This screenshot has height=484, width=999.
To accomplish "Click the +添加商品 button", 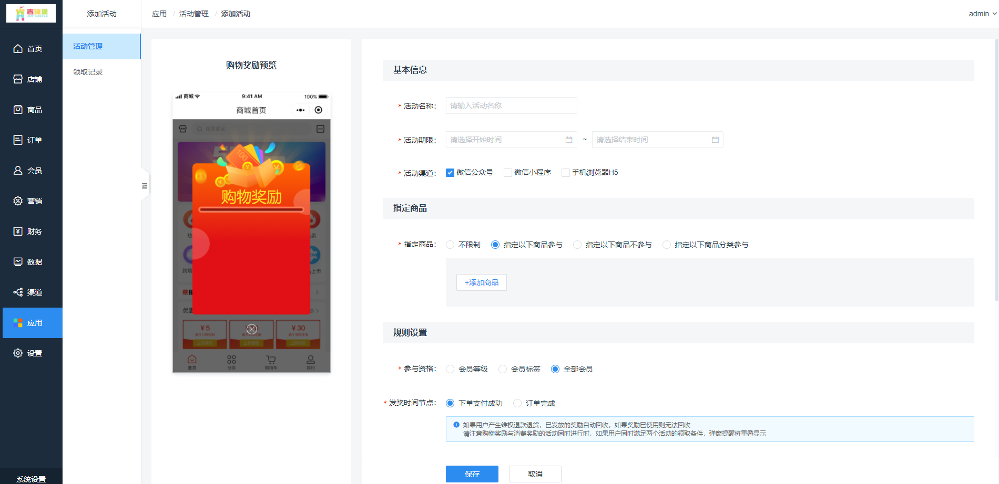I will (x=482, y=282).
